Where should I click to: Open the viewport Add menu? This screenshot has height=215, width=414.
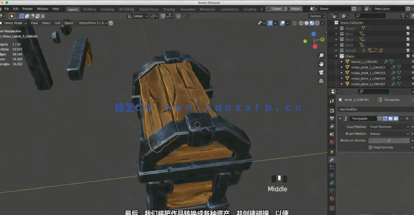[57, 23]
